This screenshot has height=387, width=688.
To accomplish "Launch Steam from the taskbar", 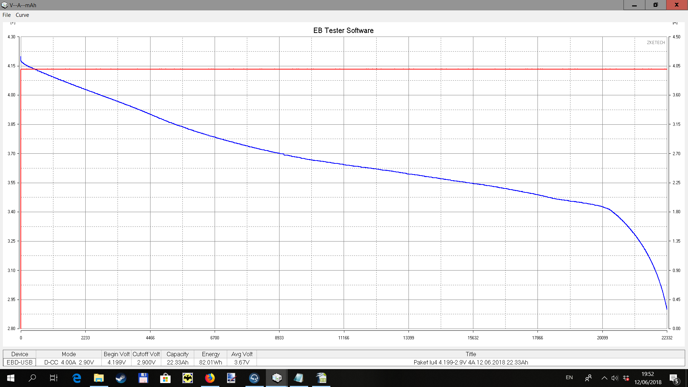I will point(121,378).
